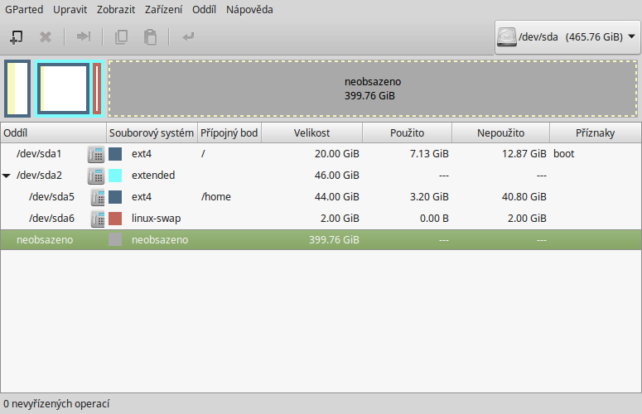This screenshot has width=642, height=414.
Task: Click the hard disk icon in device selector
Action: click(x=507, y=36)
